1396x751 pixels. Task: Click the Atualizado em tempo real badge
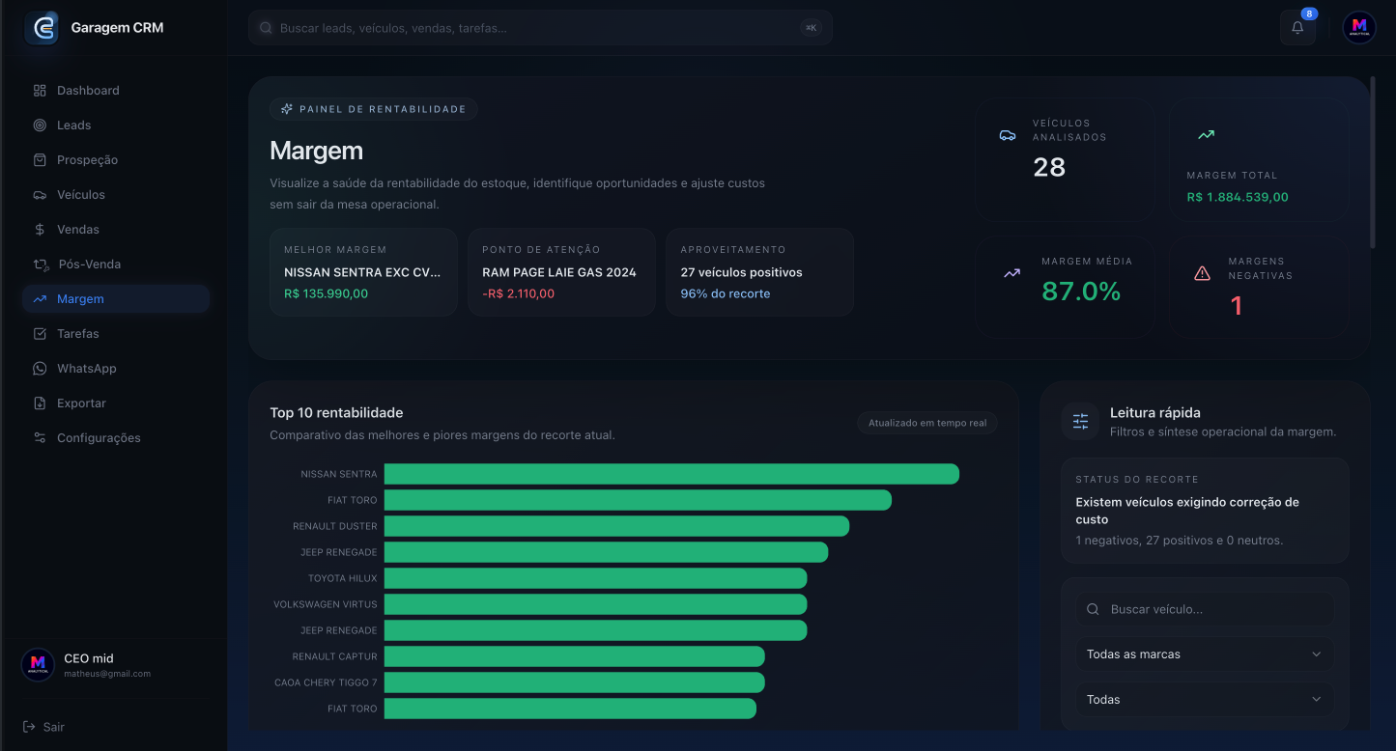pos(927,423)
